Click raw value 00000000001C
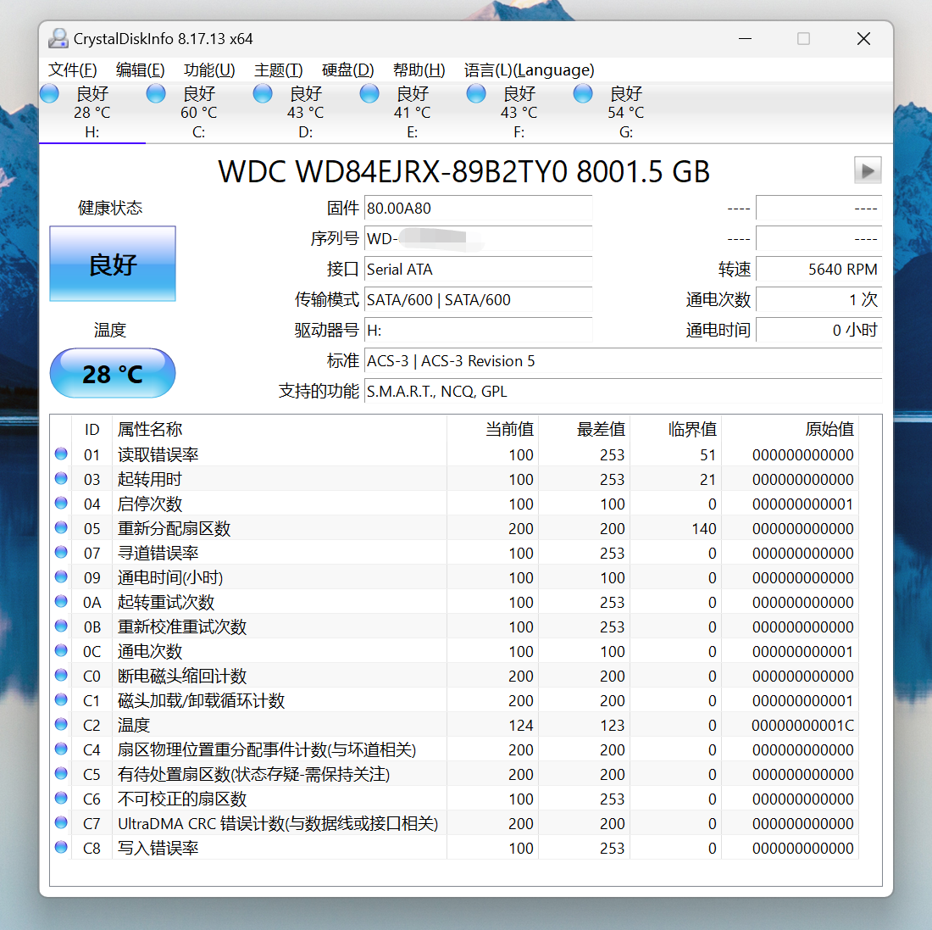 point(803,726)
